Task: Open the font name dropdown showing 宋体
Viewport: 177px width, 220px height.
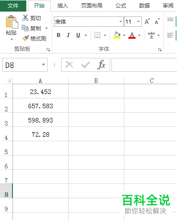Action: [x=120, y=22]
